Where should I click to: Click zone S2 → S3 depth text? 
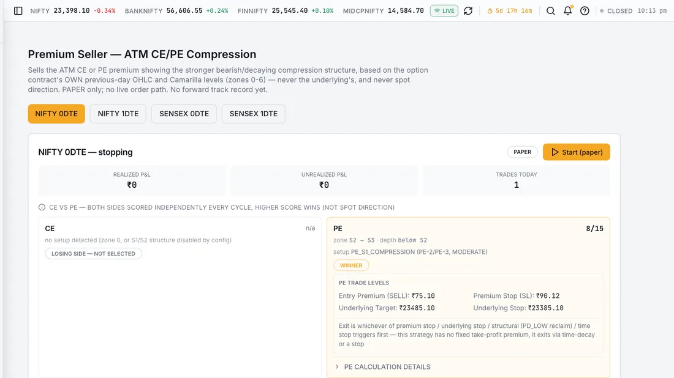pos(380,240)
